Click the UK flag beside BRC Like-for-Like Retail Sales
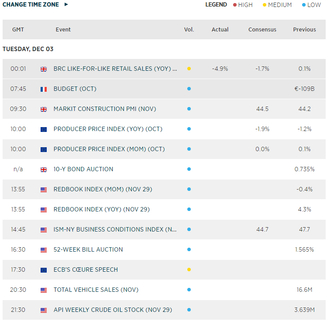Viewport: 327px width, 325px height. (44, 69)
